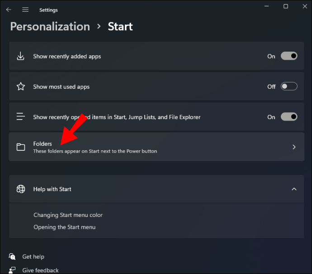
Task: Open the Opening the Start menu link
Action: tap(64, 227)
